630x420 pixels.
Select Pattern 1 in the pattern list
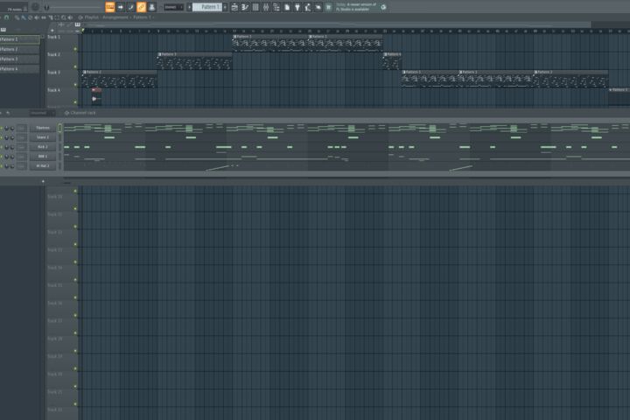(19, 39)
